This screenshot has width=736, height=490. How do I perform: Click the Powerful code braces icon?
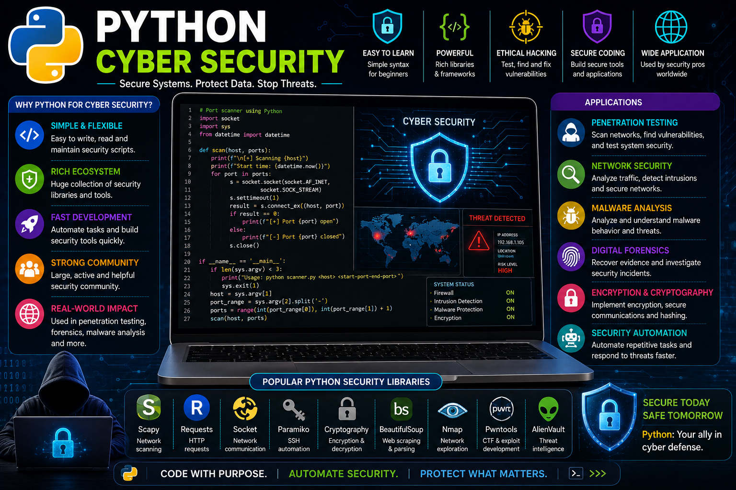point(454,26)
